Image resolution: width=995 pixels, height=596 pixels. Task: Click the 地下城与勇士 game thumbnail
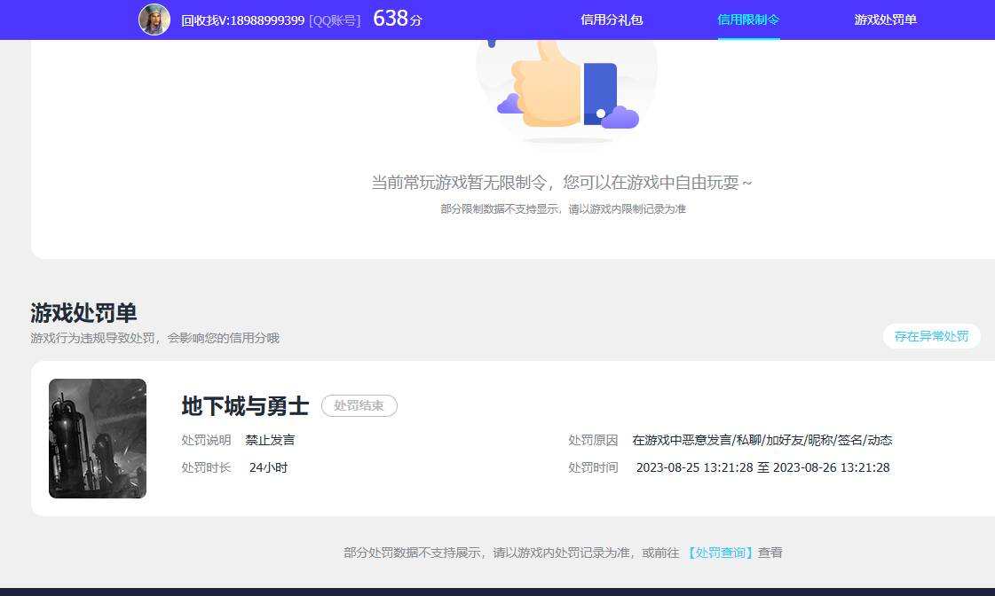point(98,438)
